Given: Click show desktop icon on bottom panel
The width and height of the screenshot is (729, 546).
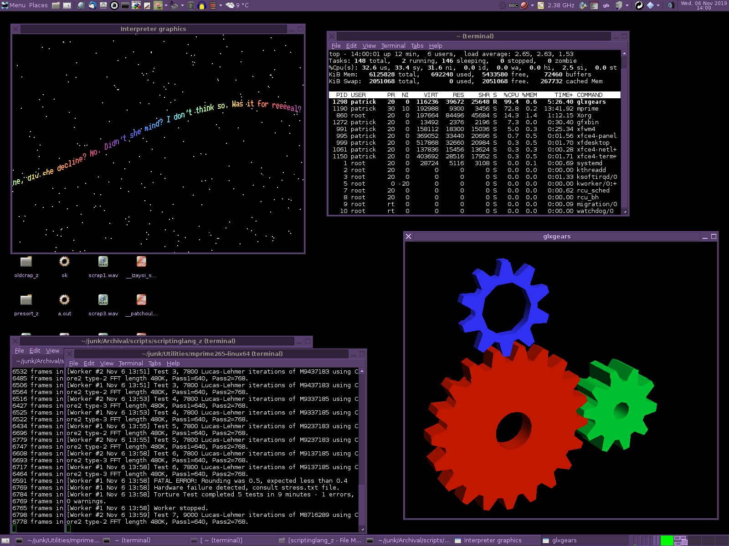Looking at the screenshot, I should tap(6, 541).
